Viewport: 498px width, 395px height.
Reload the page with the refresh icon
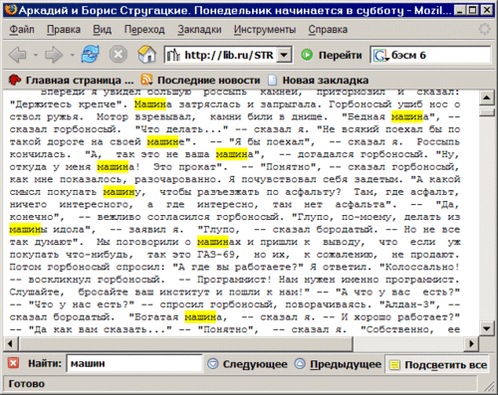(91, 55)
